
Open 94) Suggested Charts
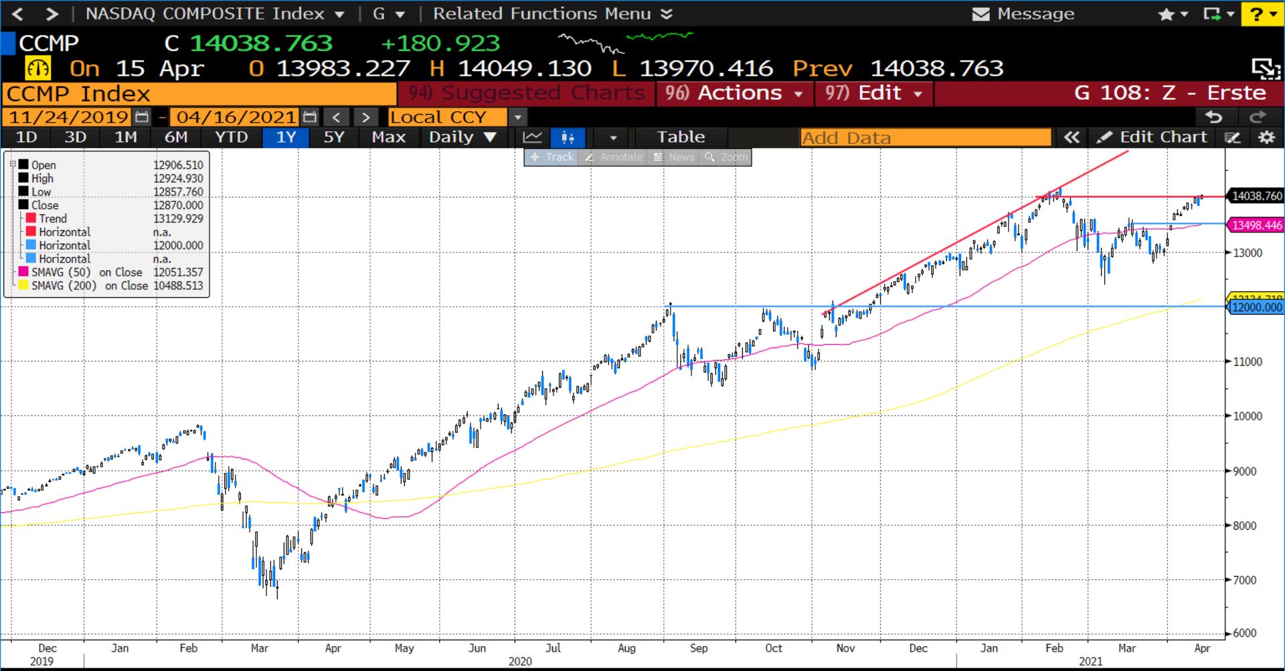point(527,93)
